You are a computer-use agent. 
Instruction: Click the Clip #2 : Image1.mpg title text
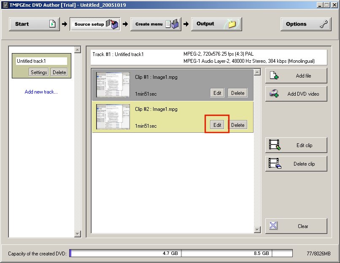(x=156, y=109)
